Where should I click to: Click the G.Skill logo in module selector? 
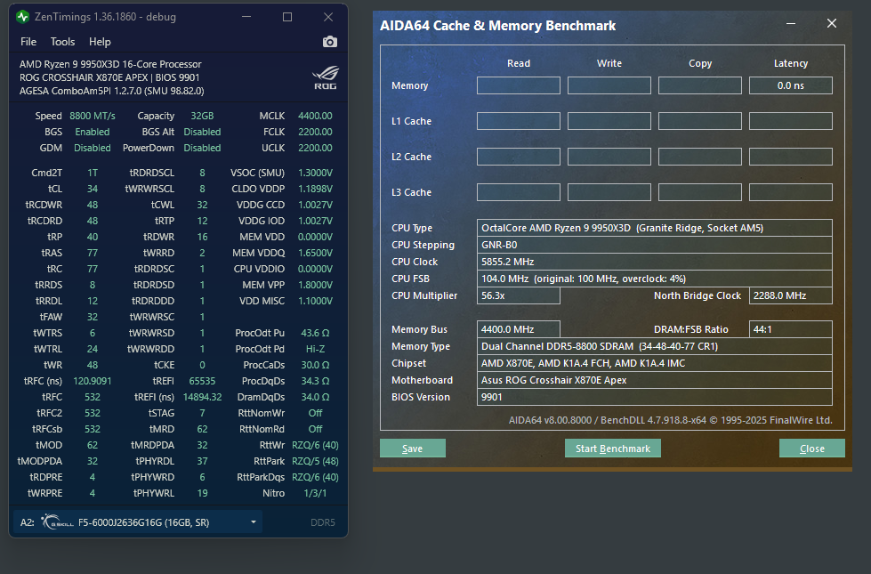pos(57,522)
